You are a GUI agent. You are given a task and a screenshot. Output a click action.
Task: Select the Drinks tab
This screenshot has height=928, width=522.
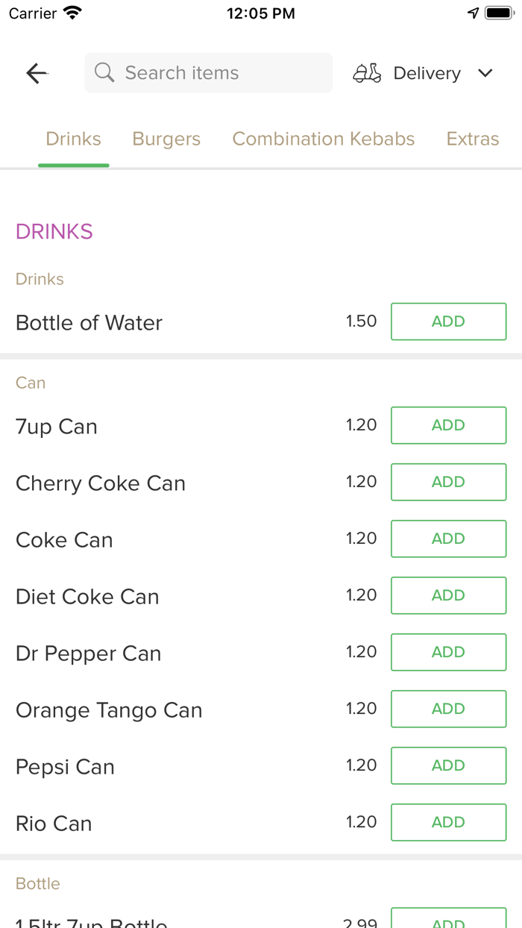coord(73,139)
